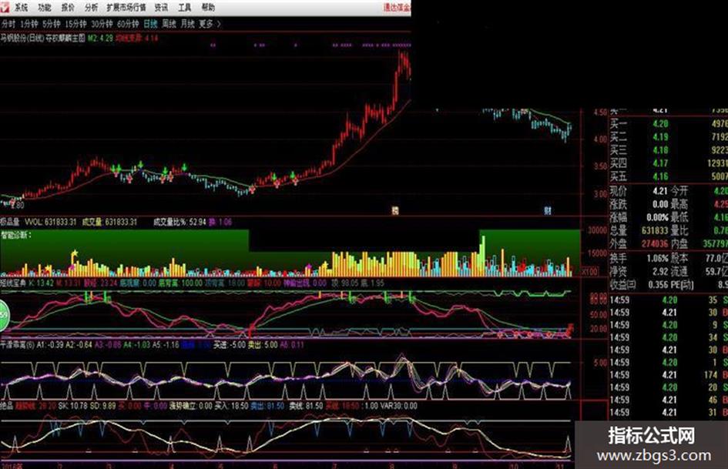Select the 周线 weekly period
728x469 pixels.
coord(169,24)
